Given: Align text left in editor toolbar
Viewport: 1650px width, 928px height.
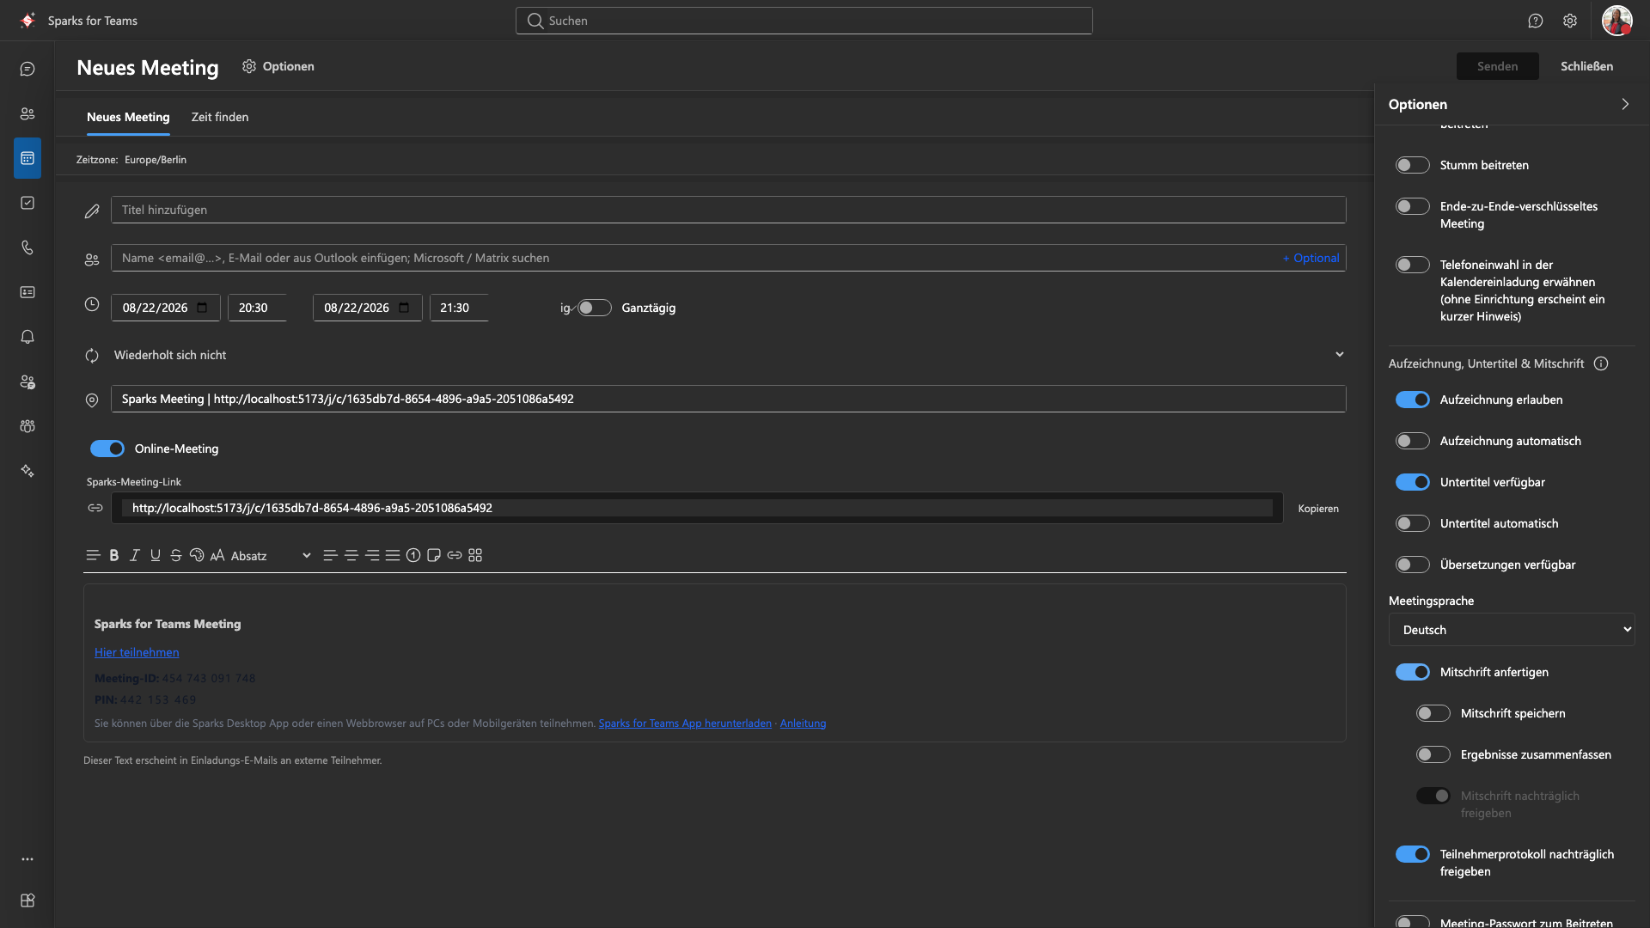Looking at the screenshot, I should pos(330,555).
